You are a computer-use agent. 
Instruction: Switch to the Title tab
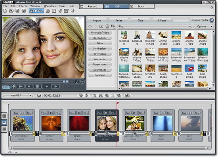pyautogui.click(x=140, y=20)
